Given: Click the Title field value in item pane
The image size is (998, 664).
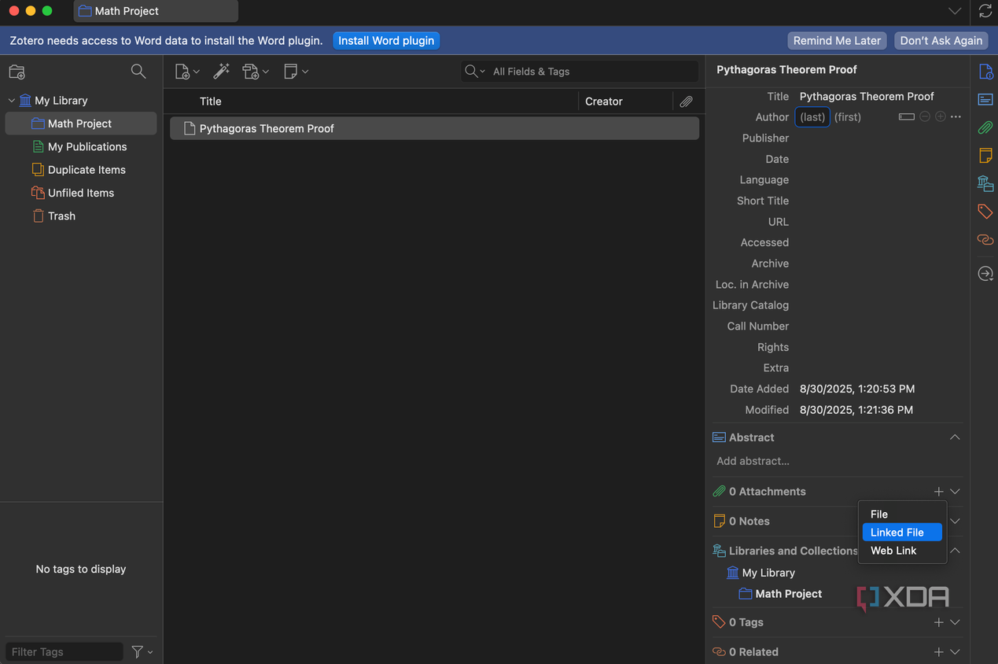Looking at the screenshot, I should pos(867,96).
